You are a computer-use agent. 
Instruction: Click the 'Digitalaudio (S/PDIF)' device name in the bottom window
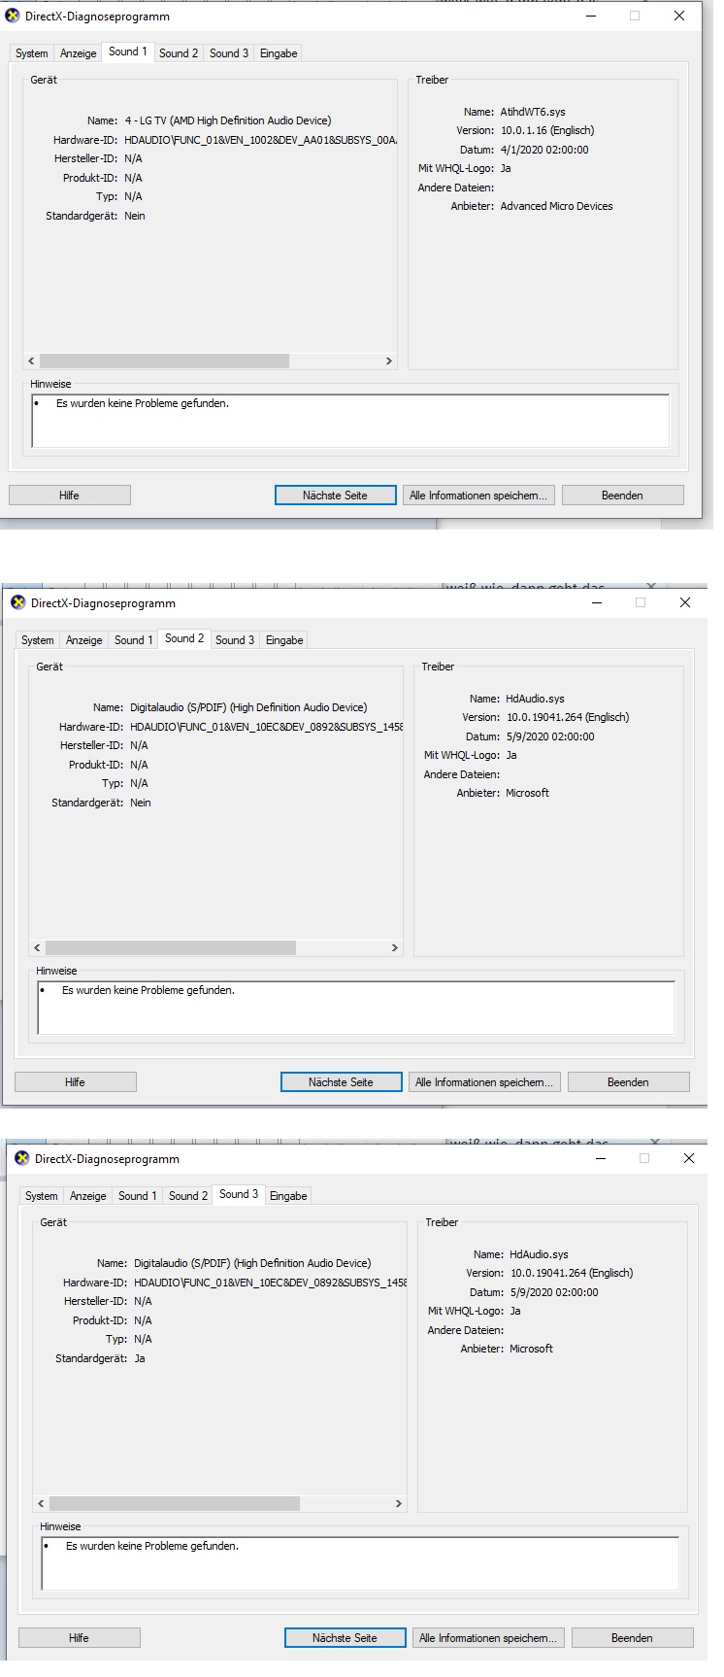[252, 1264]
